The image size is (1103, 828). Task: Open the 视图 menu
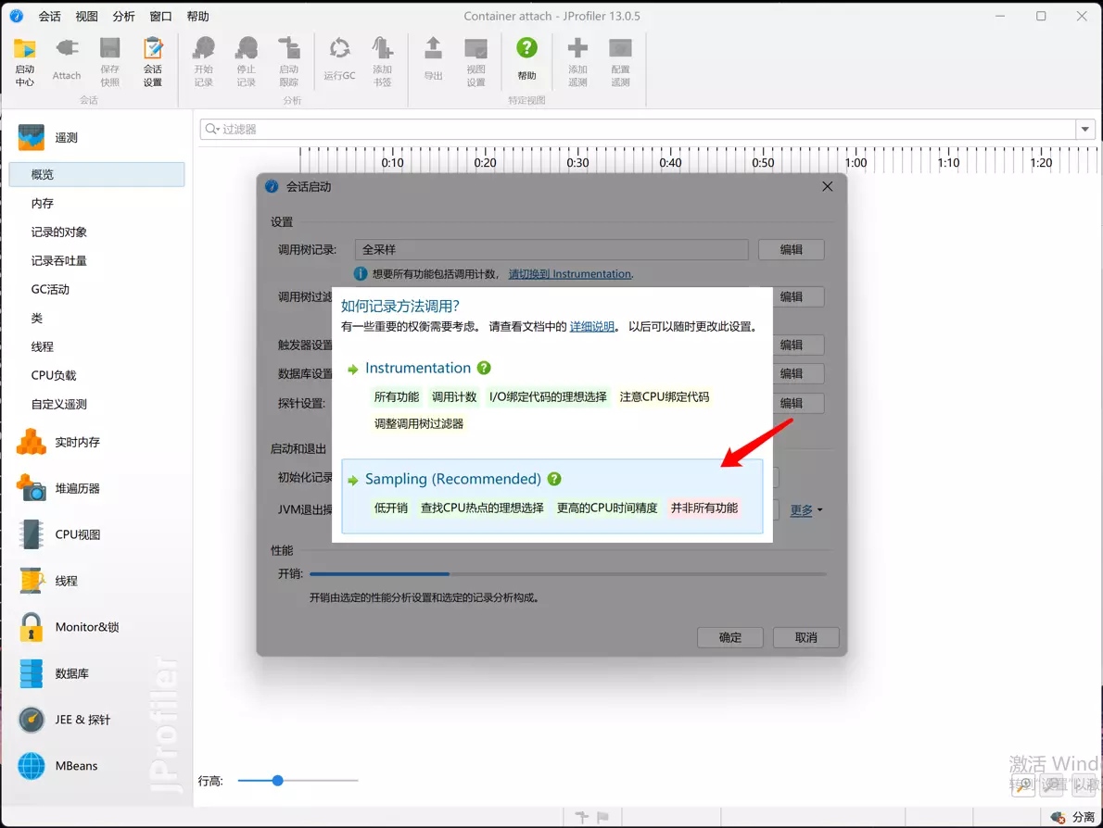tap(86, 17)
